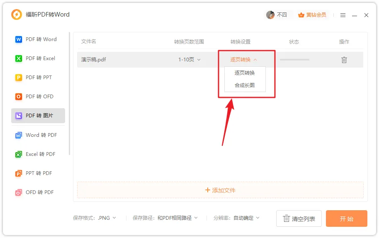This screenshot has width=379, height=238.
Task: Click the Word 转 PDF icon
Action: (19, 135)
